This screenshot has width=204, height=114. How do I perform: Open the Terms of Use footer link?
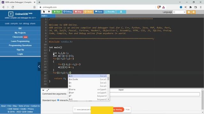(x=24, y=106)
